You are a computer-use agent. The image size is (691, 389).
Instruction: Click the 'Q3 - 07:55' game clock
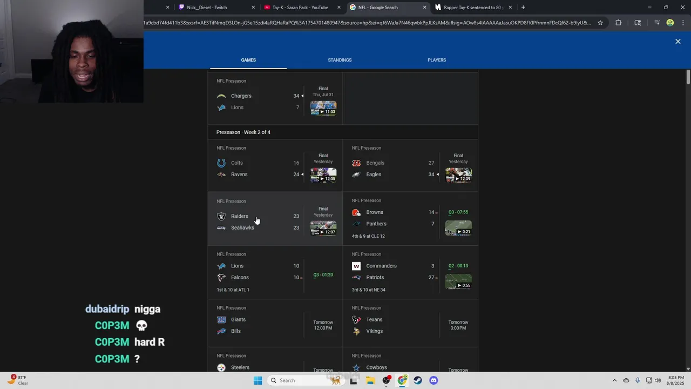point(458,212)
